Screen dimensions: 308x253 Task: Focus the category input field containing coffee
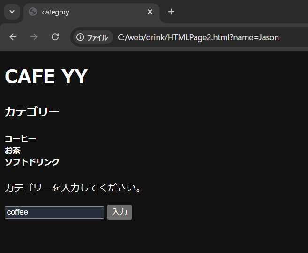tap(54, 212)
